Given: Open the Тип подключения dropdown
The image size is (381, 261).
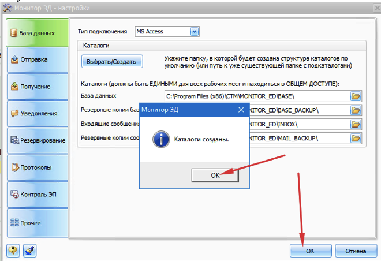Looking at the screenshot, I should (x=195, y=32).
